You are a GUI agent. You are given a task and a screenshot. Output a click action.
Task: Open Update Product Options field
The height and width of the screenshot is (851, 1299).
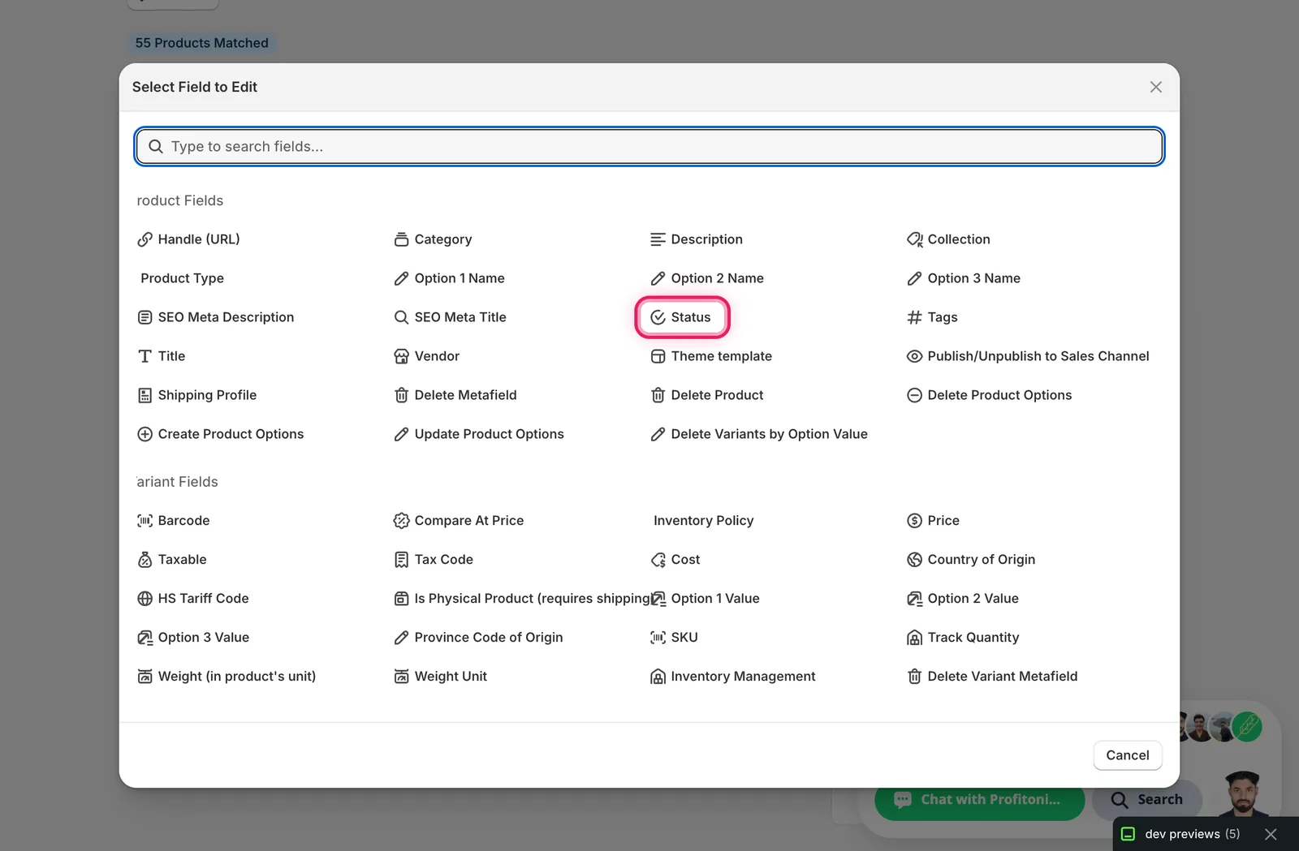coord(479,434)
